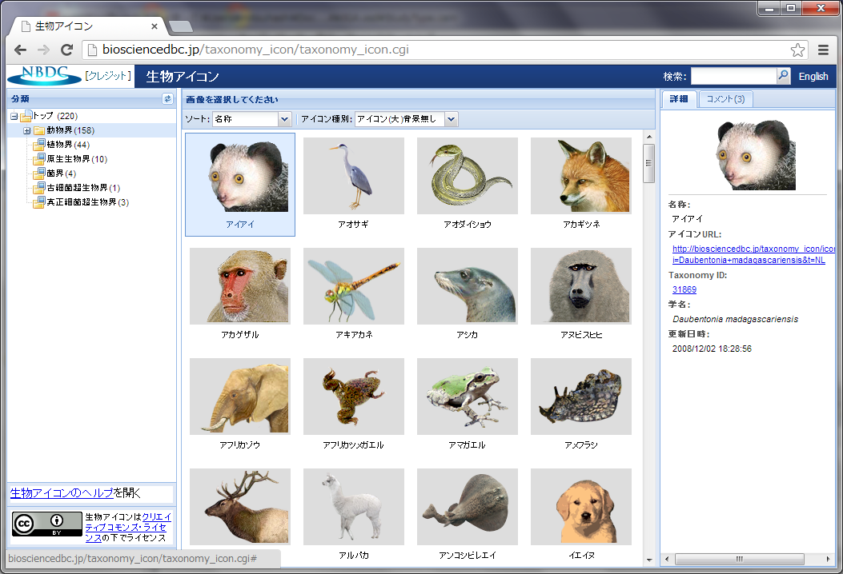
Task: Open the Chrome menu icon
Action: 823,50
